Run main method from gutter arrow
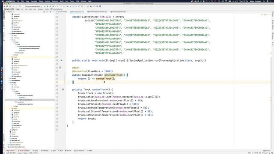The height and width of the screenshot is (154, 274). point(61,60)
